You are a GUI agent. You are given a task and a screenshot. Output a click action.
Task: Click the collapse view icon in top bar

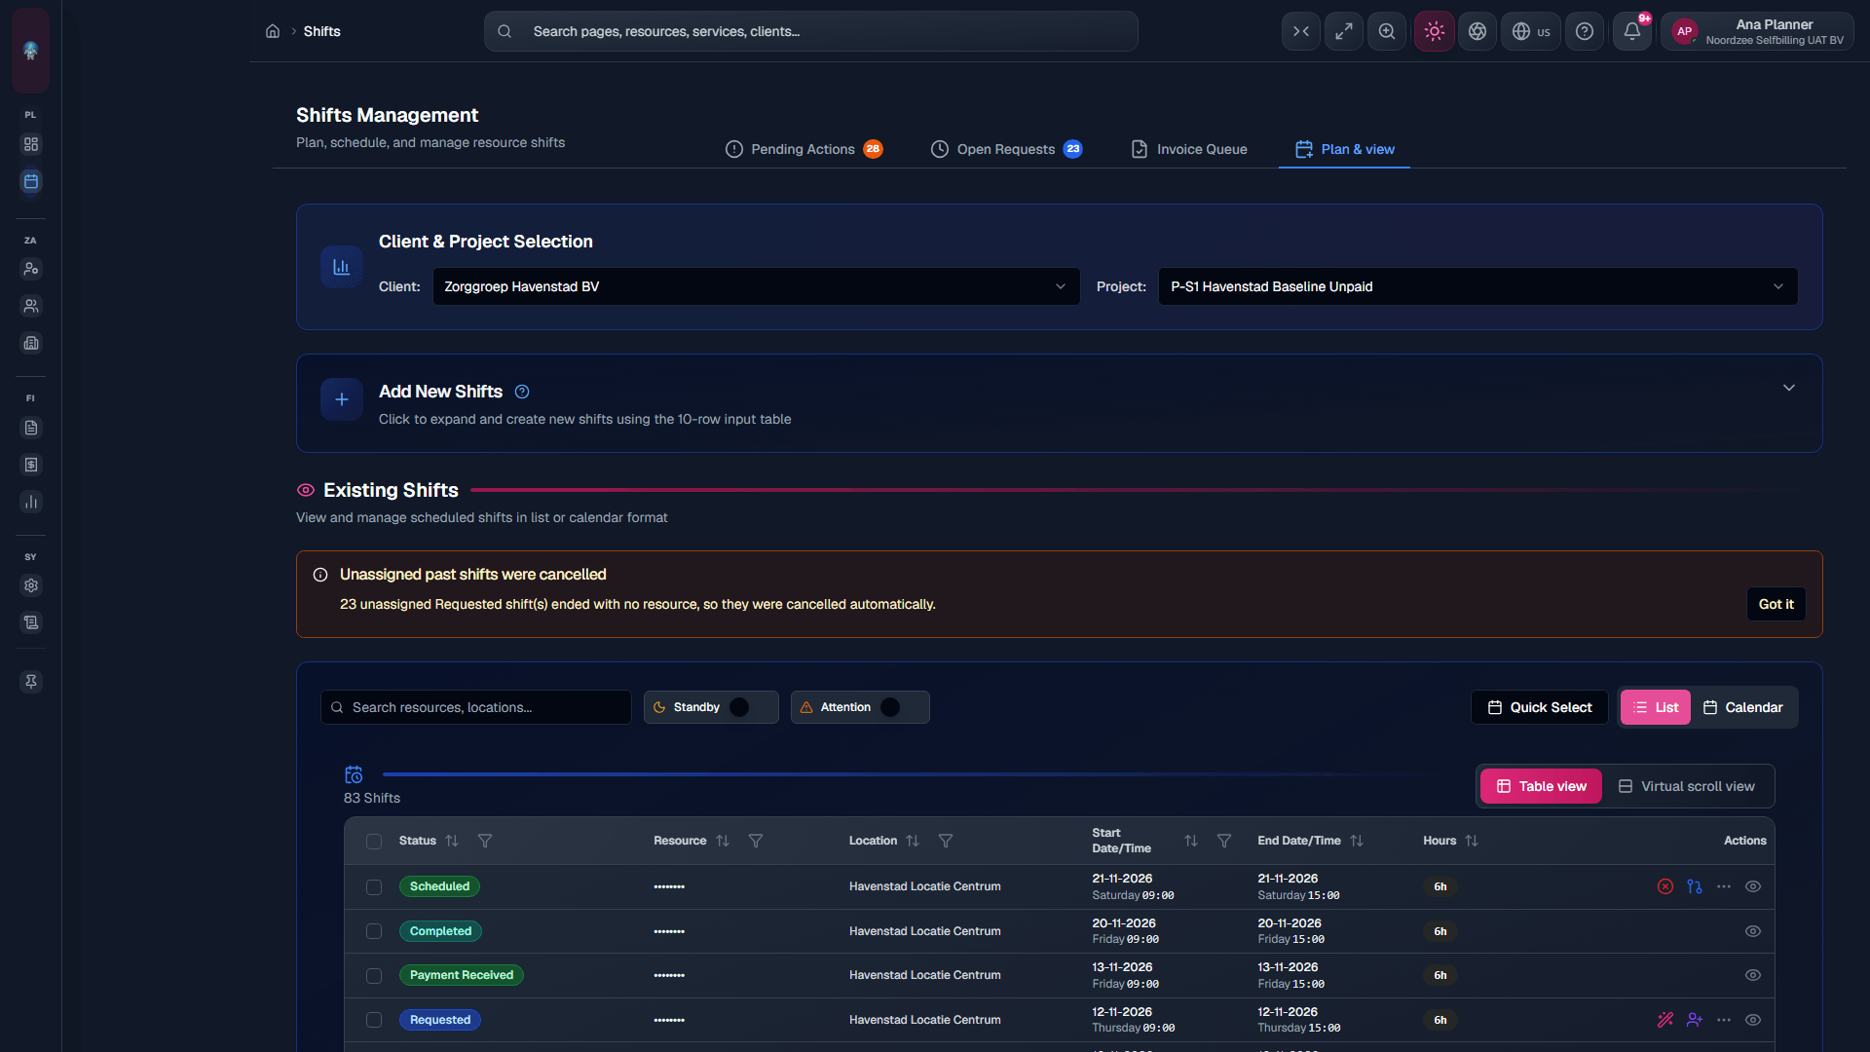click(x=1301, y=31)
